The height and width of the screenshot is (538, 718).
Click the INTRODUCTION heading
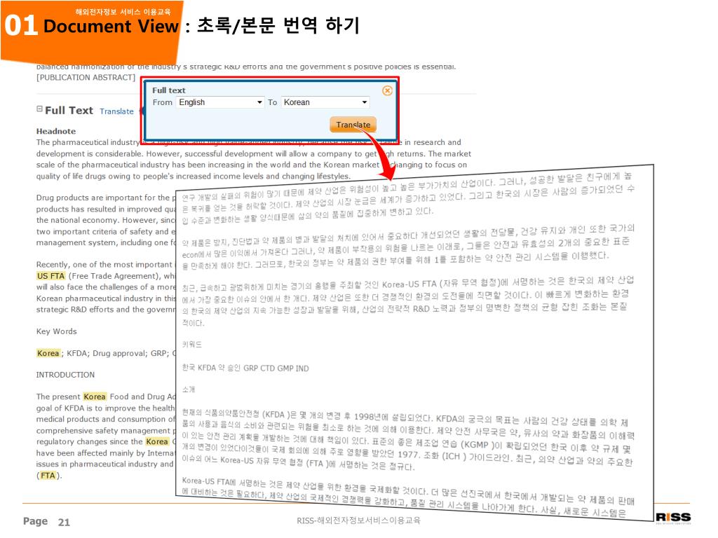65,375
